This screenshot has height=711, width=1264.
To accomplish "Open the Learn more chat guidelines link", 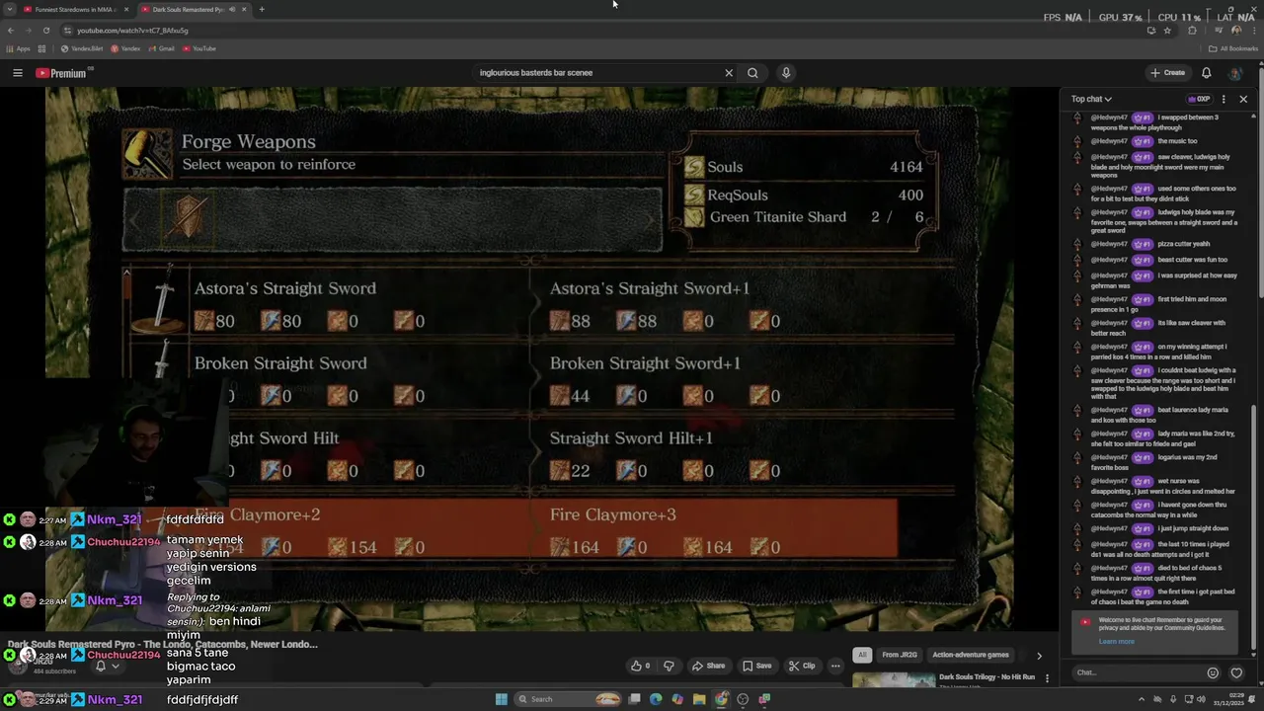I will point(1116,641).
